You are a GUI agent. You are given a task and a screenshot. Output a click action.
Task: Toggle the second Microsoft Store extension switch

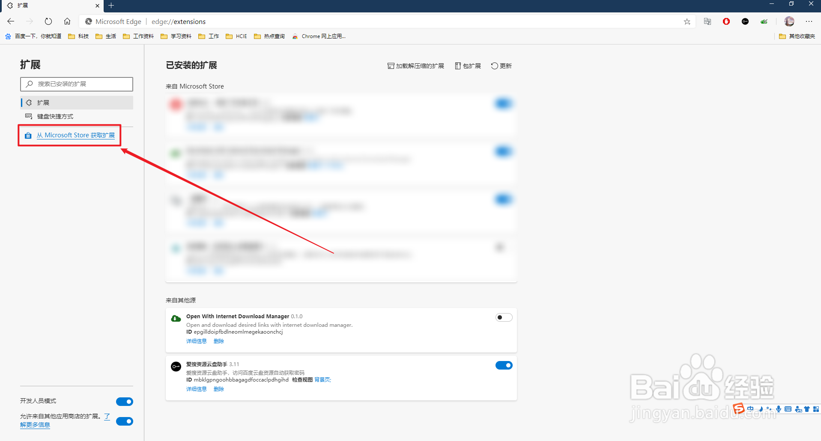504,151
